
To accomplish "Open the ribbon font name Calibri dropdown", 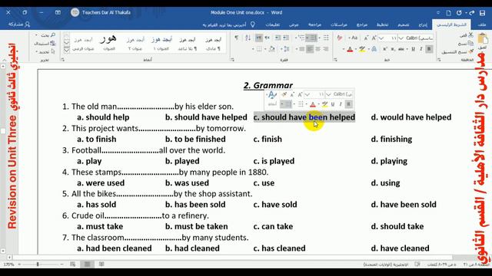I will click(401, 38).
